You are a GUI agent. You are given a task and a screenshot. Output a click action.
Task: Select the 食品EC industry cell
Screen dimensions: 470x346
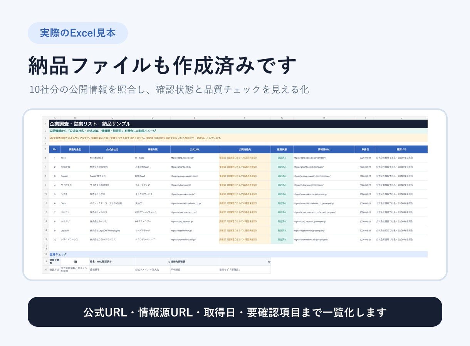click(x=153, y=203)
